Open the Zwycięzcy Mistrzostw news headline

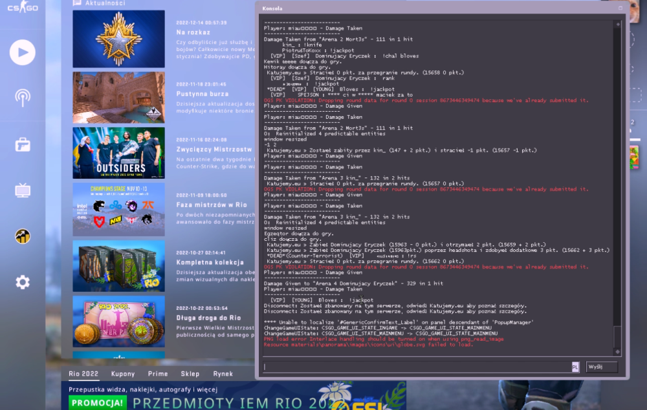(x=214, y=149)
